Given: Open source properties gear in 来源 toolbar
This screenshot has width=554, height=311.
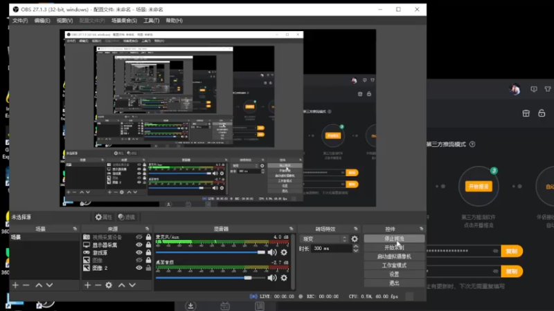Looking at the screenshot, I should click(x=109, y=285).
